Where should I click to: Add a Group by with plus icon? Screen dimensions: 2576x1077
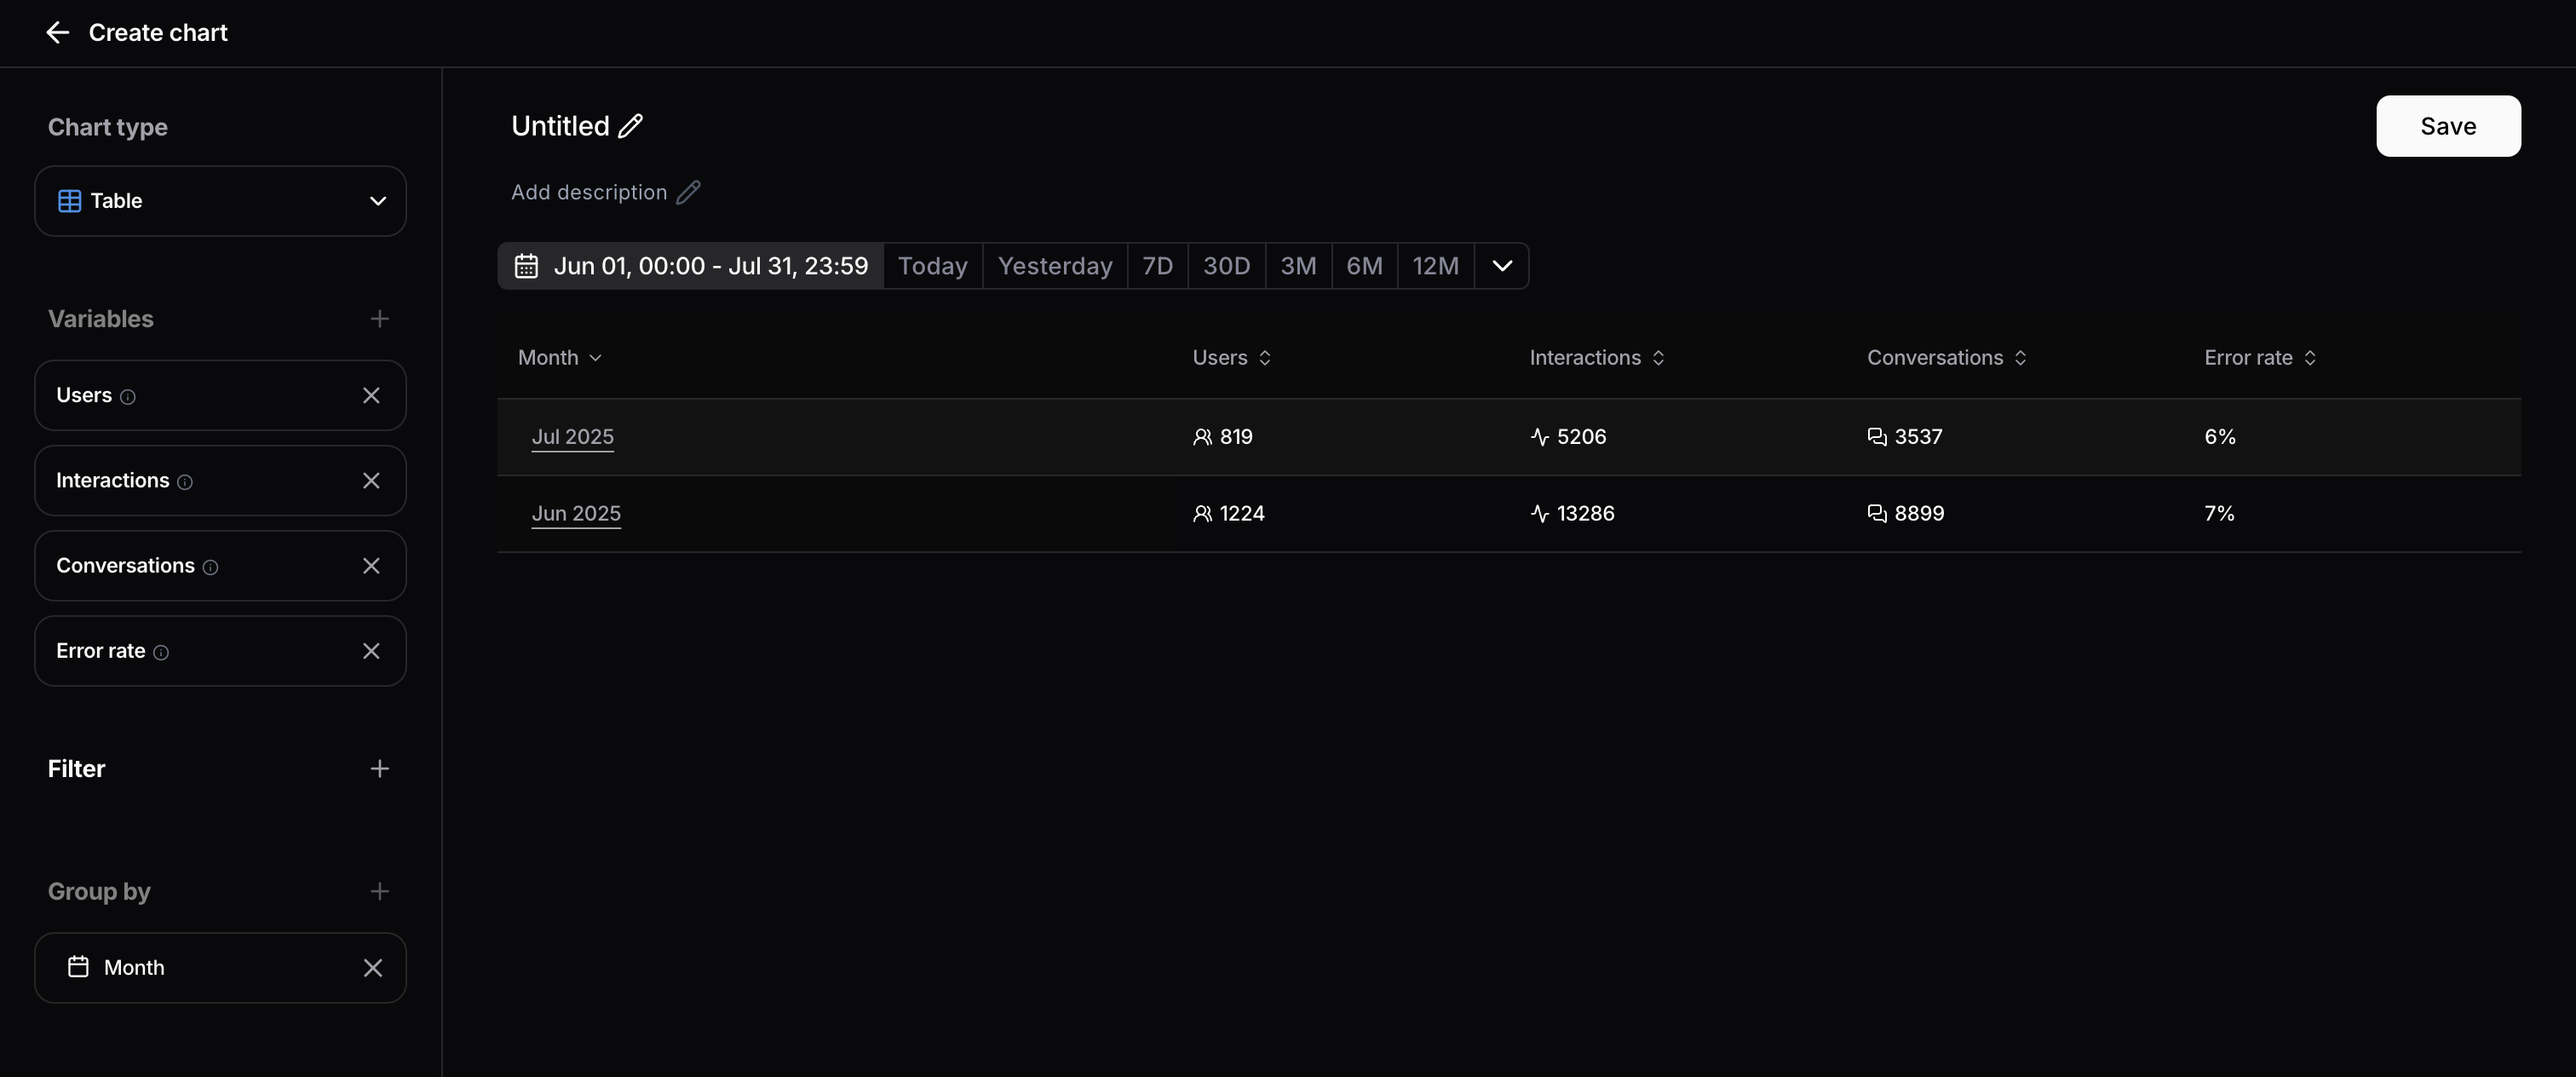(x=379, y=891)
